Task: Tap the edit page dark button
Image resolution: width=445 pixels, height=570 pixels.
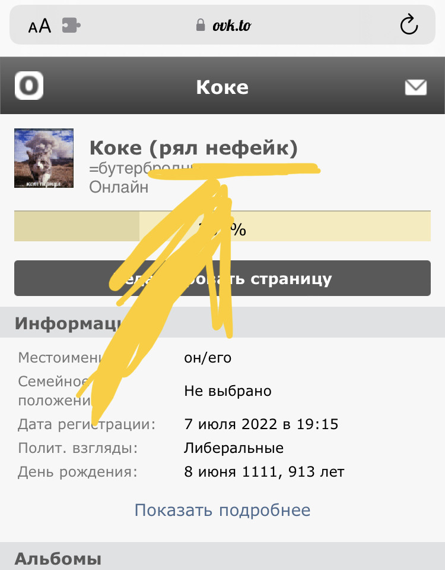Action: [222, 278]
